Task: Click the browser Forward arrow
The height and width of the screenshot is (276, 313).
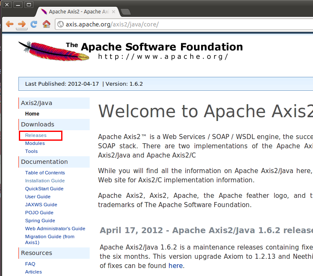Action: [x=22, y=24]
